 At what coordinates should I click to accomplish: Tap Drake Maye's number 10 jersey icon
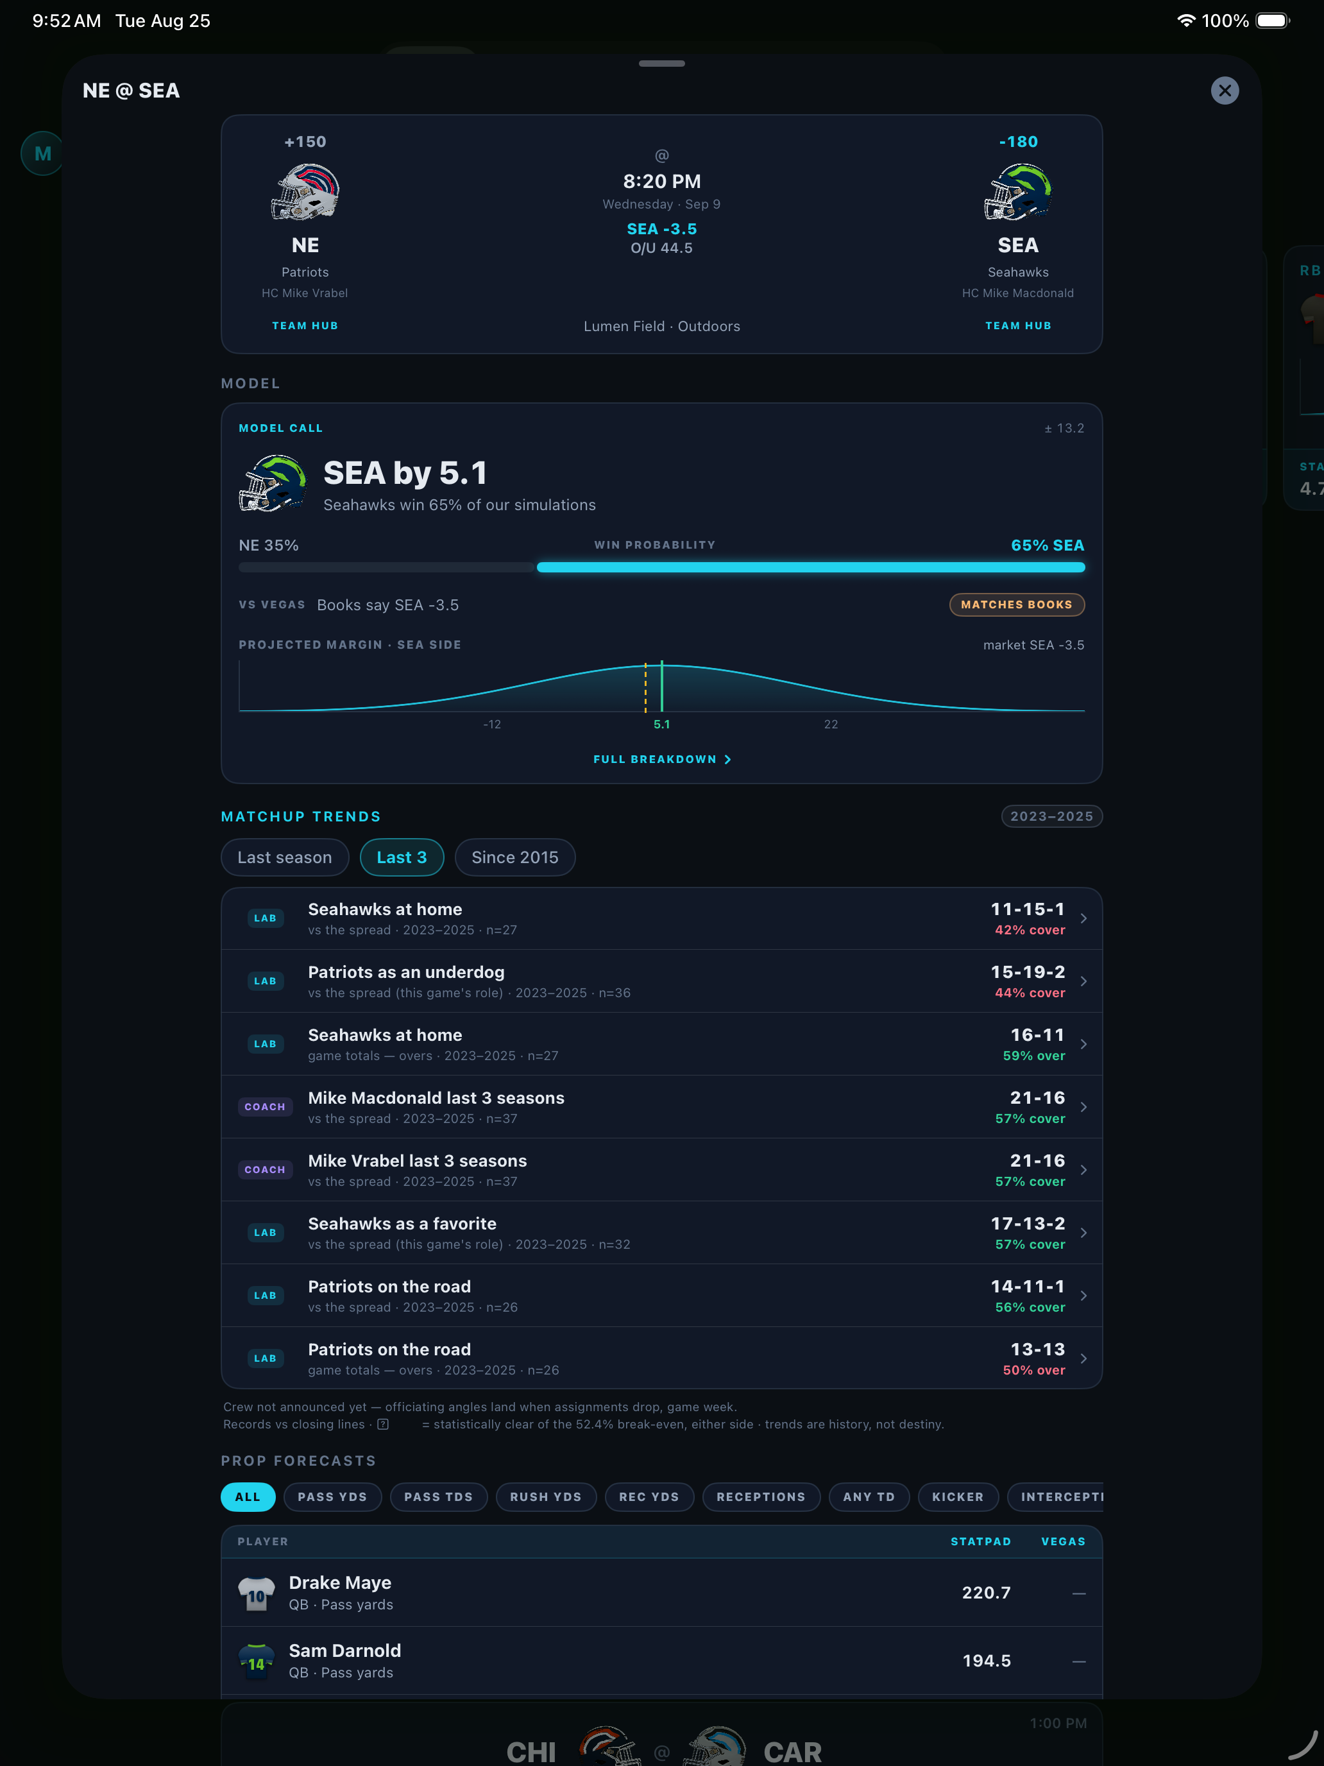coord(256,1595)
